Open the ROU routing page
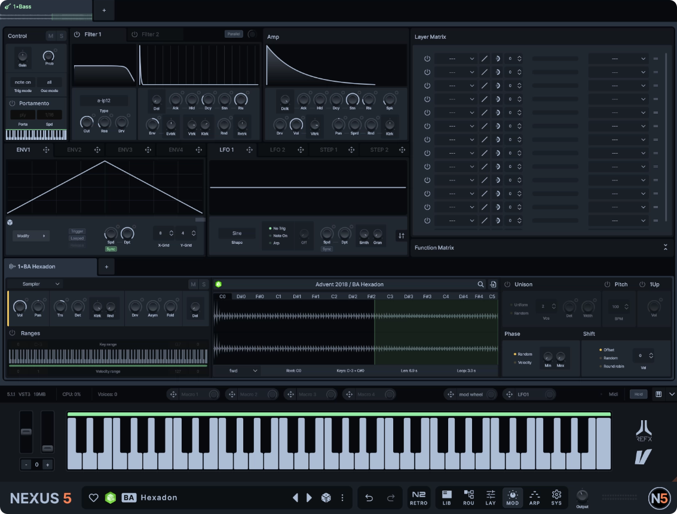This screenshot has height=514, width=677. 468,498
